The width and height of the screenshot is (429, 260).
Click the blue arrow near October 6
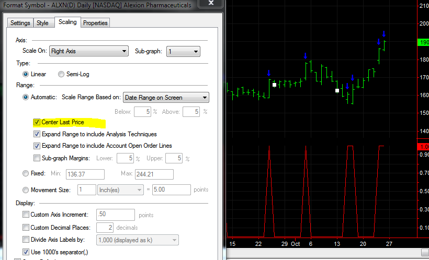[306, 56]
